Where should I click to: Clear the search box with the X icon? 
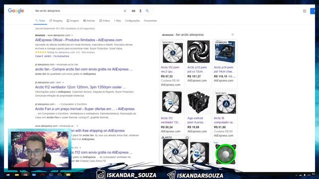(x=125, y=11)
